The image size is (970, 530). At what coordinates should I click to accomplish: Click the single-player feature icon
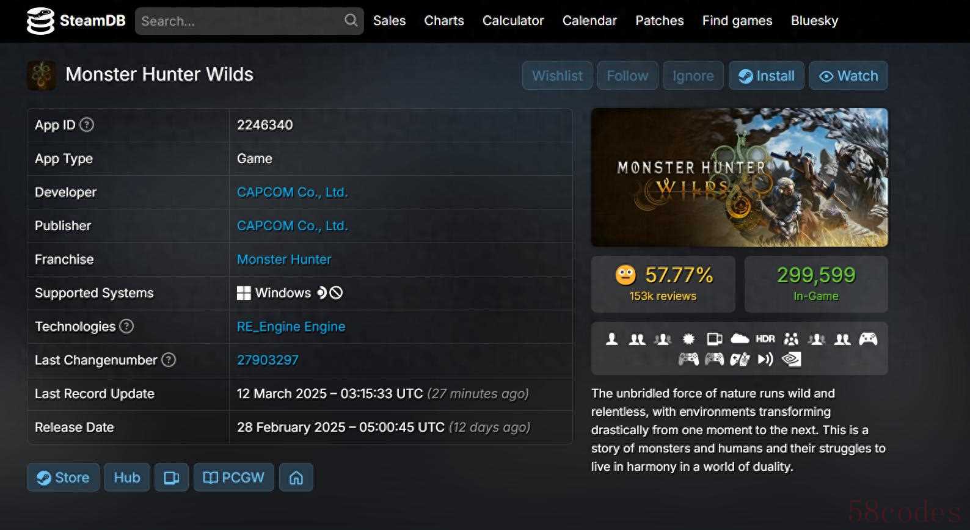click(611, 339)
